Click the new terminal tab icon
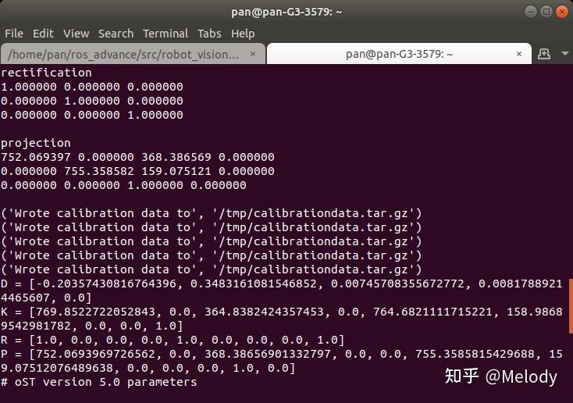 pos(544,54)
